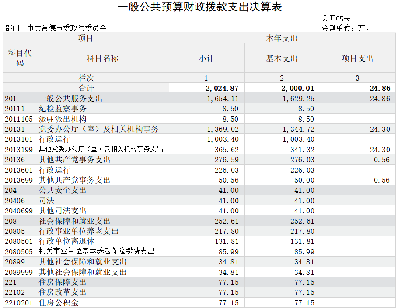Click the value 276.59
Screen dimensions: 398x308
pyautogui.click(x=227, y=160)
